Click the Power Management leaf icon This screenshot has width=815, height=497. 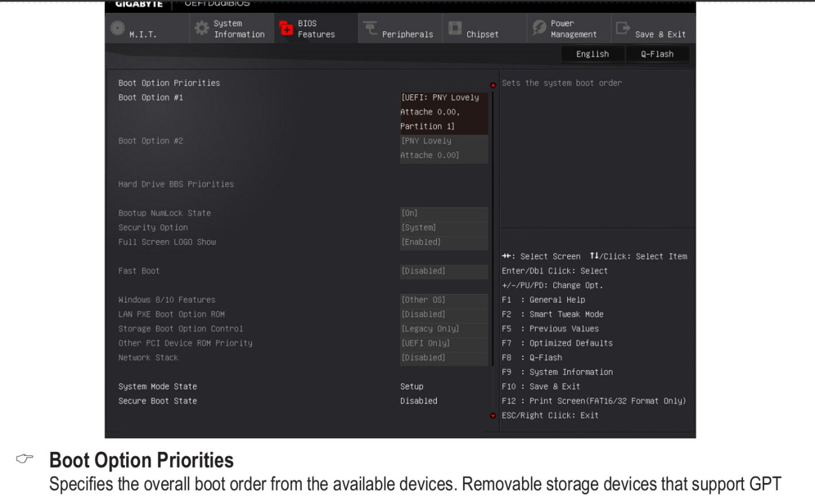539,29
